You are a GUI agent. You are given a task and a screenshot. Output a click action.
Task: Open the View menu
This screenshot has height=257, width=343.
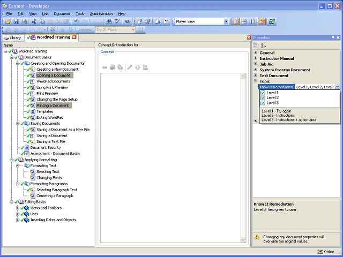33,14
